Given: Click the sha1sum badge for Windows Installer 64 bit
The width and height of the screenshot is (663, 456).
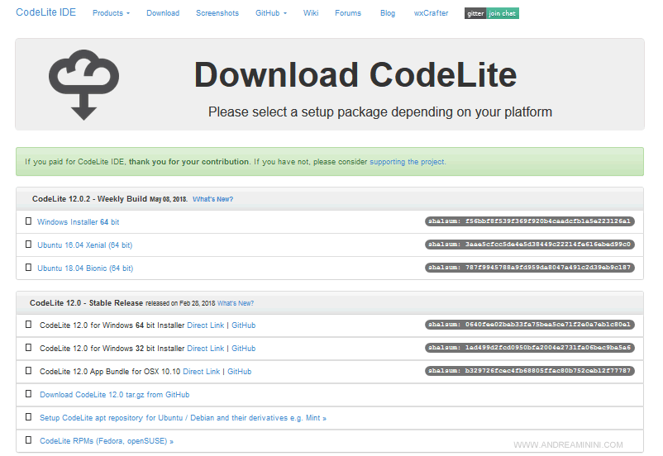Looking at the screenshot, I should [529, 221].
